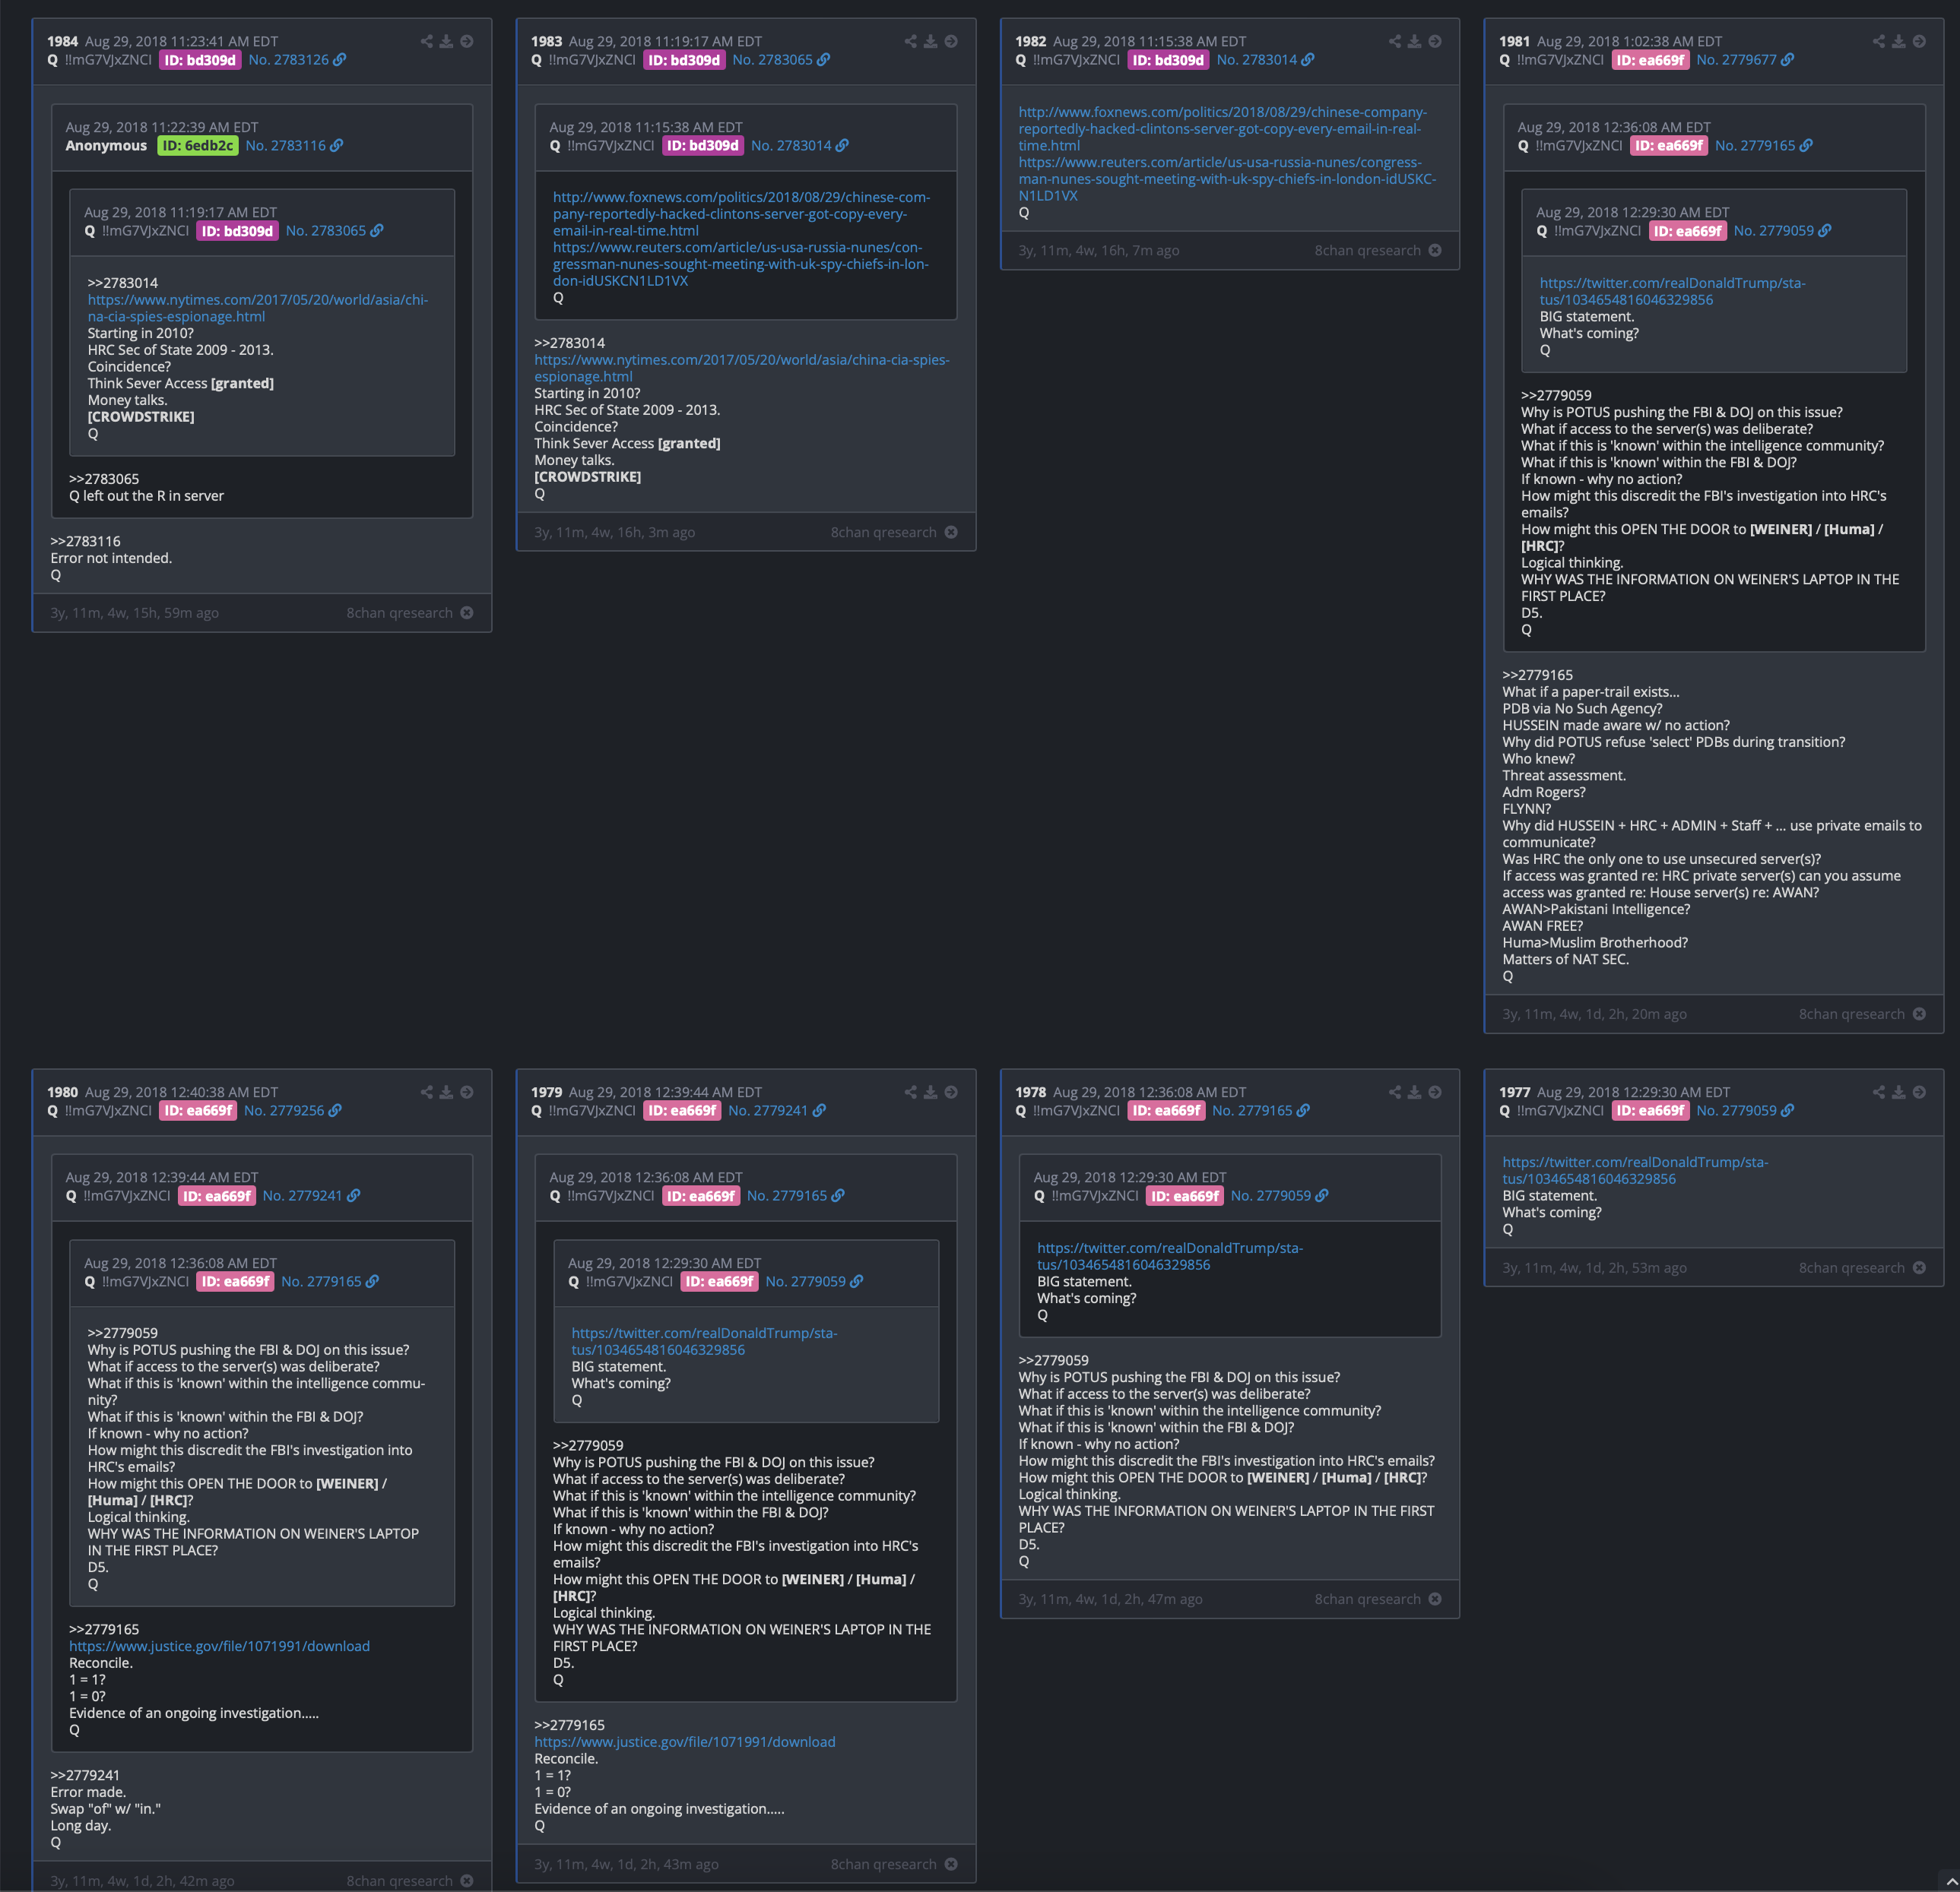Download post 1980 with its download icon
Image resolution: width=1960 pixels, height=1892 pixels.
click(447, 1093)
